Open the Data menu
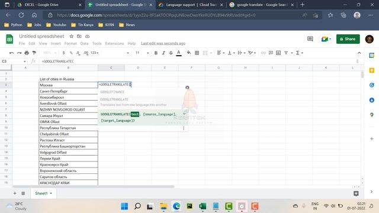379x213 pixels. pos(84,43)
